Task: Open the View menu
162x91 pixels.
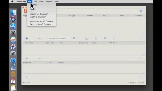Action: tap(41, 2)
